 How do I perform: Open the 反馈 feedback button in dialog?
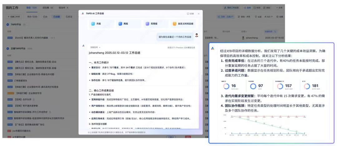190,13
